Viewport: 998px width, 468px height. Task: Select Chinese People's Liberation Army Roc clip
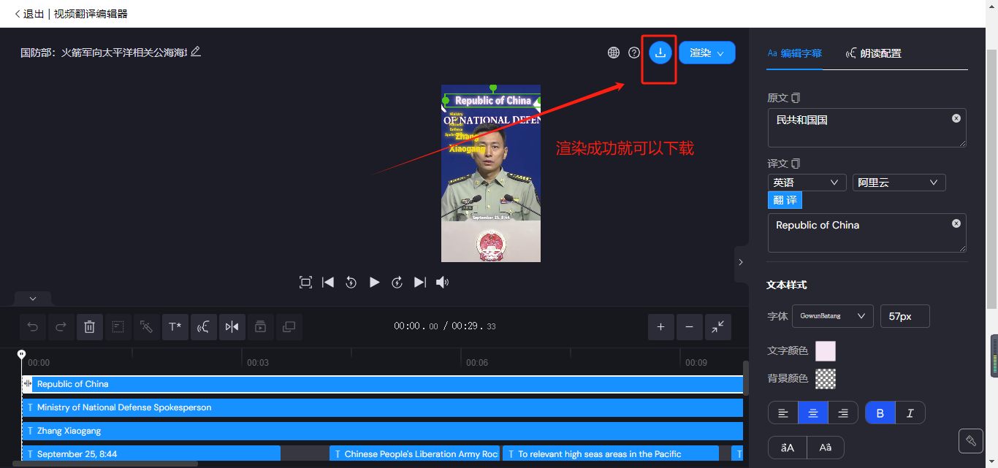415,454
